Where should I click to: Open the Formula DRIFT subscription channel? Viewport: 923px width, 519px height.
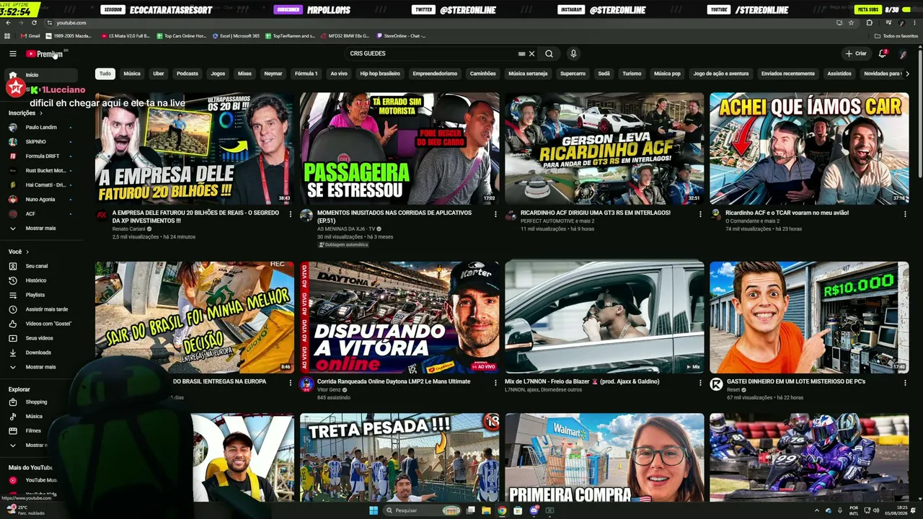(42, 156)
